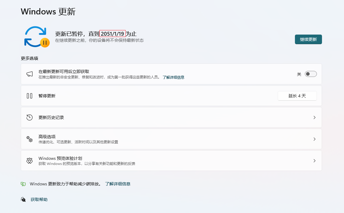Image resolution: width=344 pixels, height=213 pixels.
Task: Click the history clock icon
Action: 30,117
